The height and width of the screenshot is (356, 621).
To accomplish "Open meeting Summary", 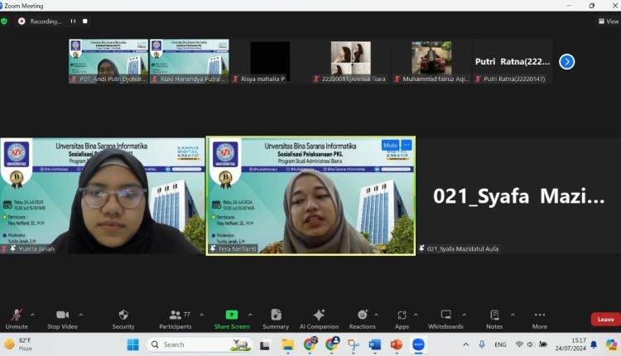I will pyautogui.click(x=276, y=320).
